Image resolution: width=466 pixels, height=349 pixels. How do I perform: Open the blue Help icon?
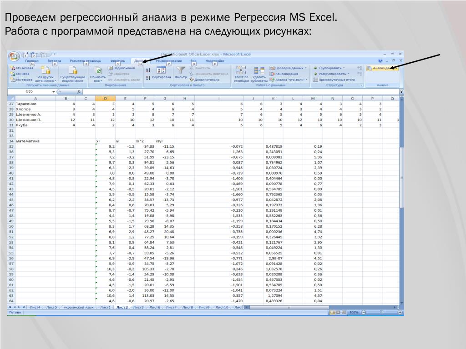coord(380,60)
